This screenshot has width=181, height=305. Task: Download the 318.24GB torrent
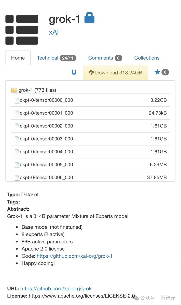point(115,72)
